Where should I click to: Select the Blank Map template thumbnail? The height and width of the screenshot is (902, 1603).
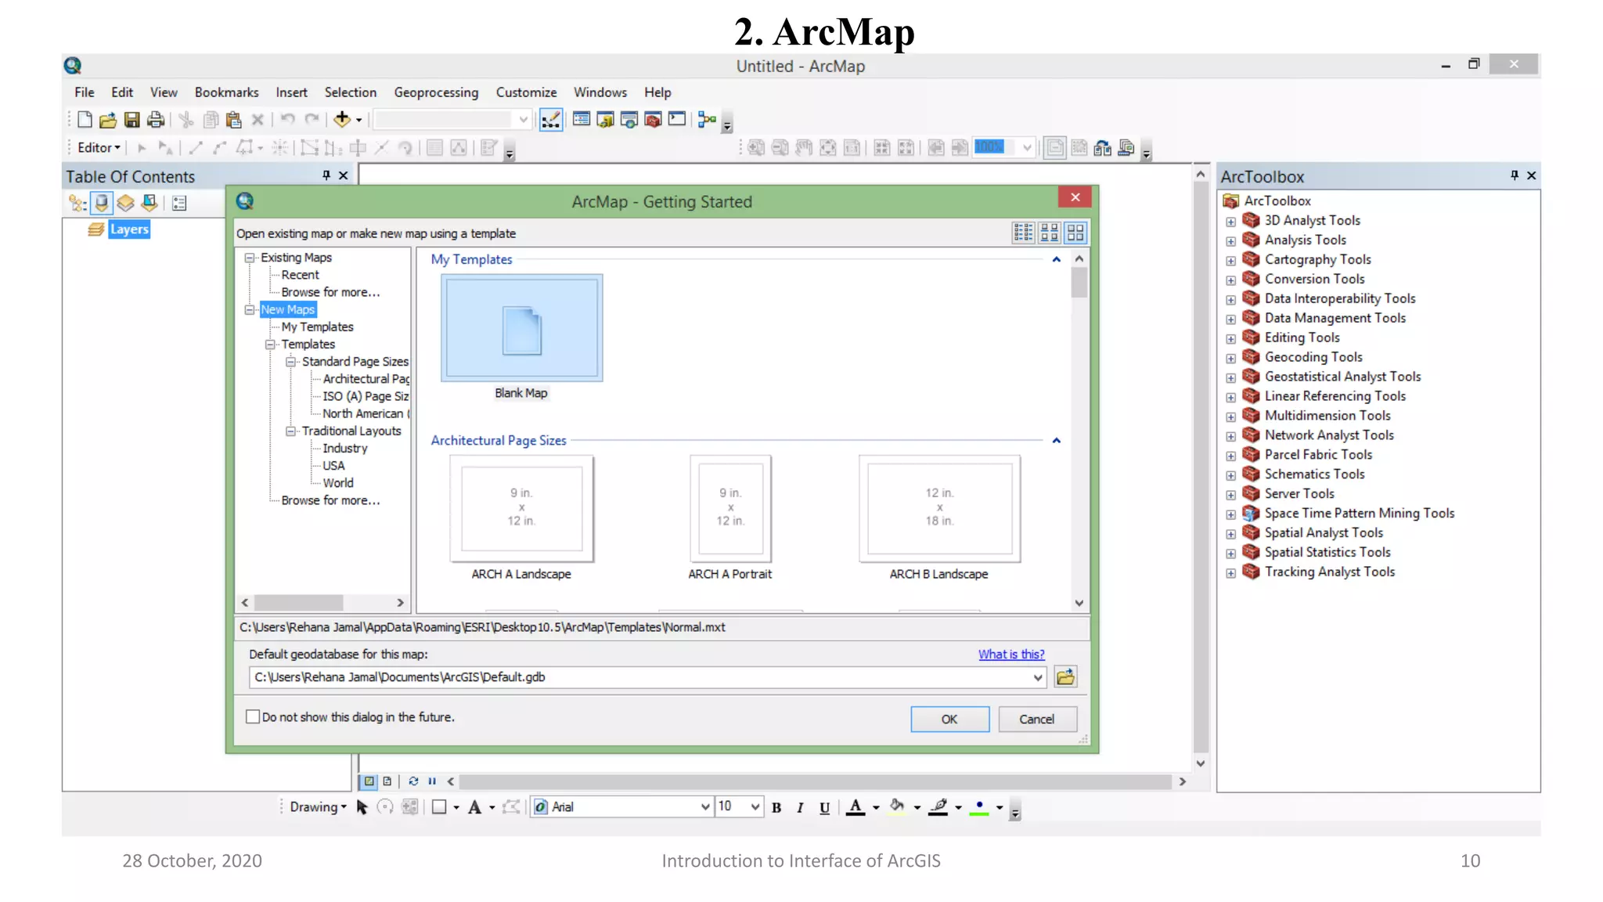click(x=522, y=328)
